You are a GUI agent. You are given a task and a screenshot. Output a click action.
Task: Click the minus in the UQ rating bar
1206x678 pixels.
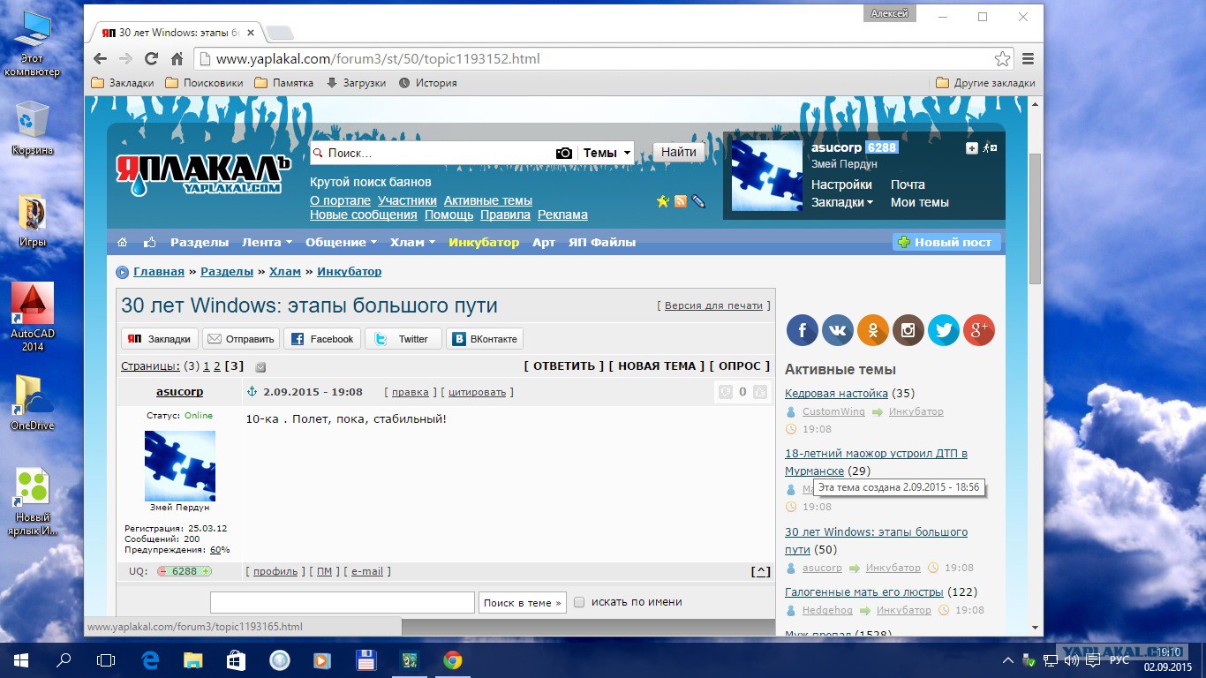click(163, 571)
